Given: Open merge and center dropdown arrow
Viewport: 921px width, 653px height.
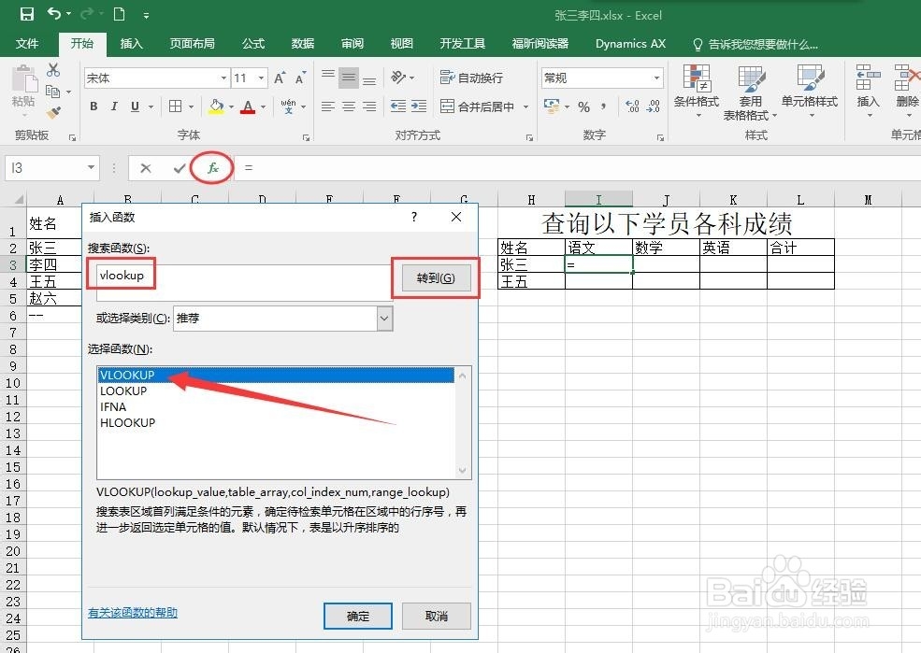Looking at the screenshot, I should coord(525,106).
